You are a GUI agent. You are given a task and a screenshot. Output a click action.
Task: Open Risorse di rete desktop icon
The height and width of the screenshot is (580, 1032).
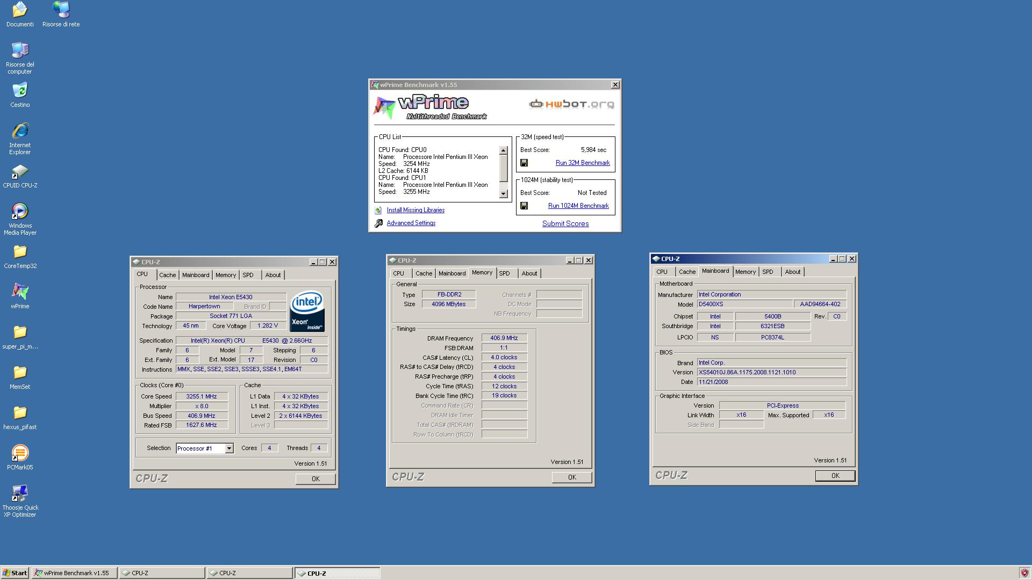[61, 14]
